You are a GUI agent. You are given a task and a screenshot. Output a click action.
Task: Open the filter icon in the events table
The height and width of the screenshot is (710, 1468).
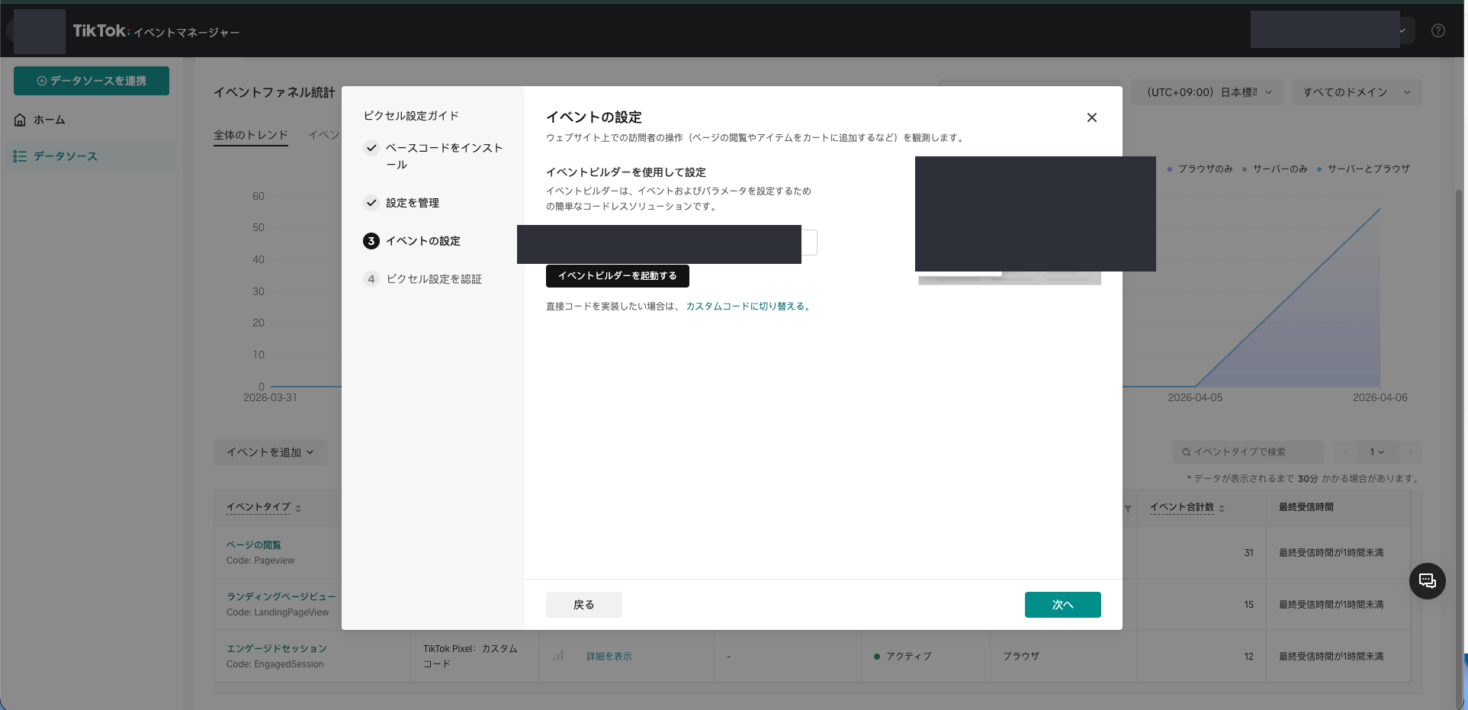tap(1128, 508)
